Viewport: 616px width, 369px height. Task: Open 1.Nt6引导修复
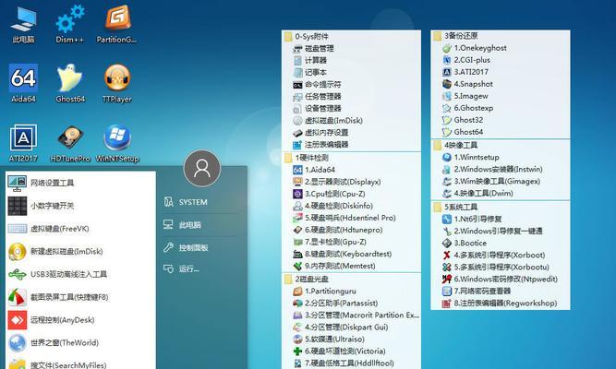coord(501,219)
